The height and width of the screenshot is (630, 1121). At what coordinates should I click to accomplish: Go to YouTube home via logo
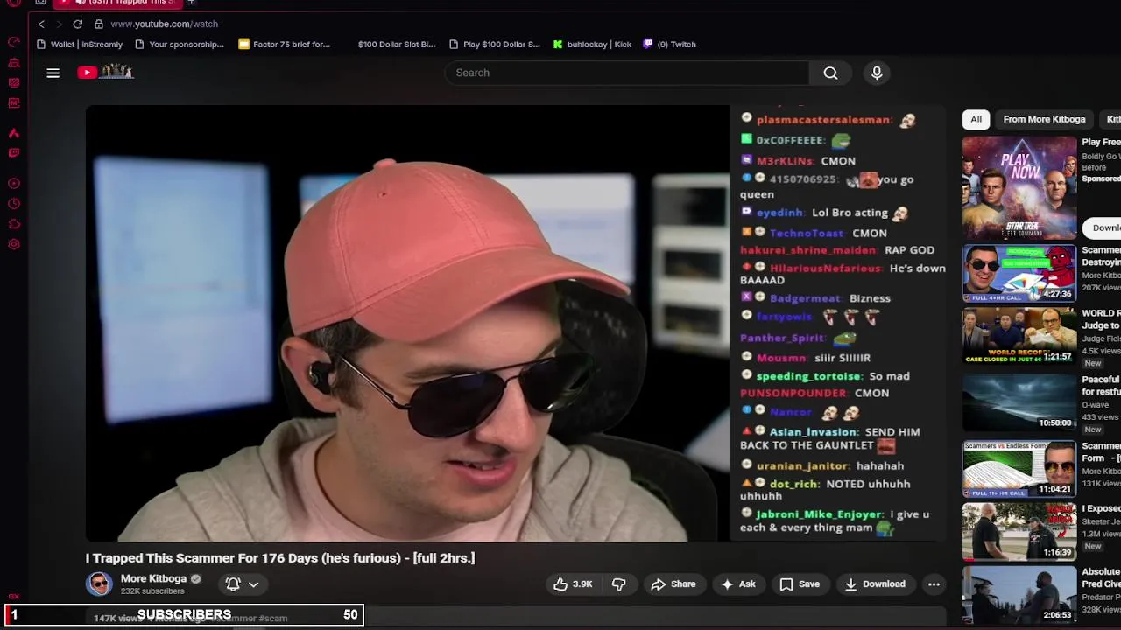coord(105,72)
